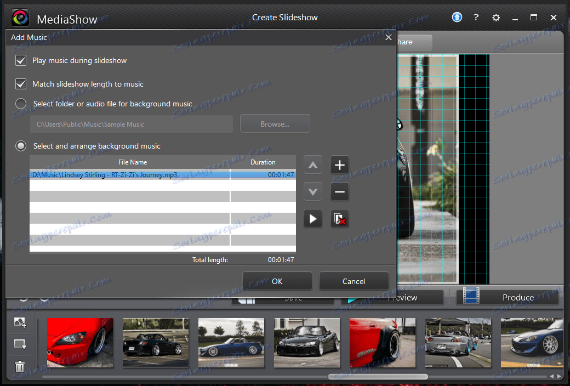Uncheck Play music during slideshow
The image size is (570, 386).
(21, 60)
